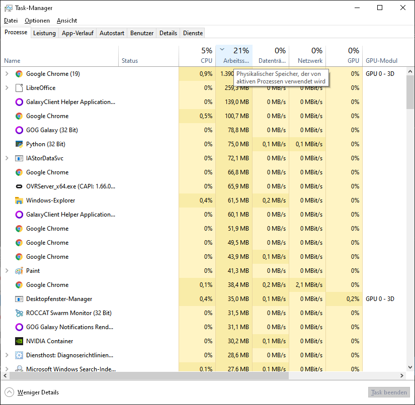This screenshot has height=405, width=415.
Task: Click the NVIDIA Container icon
Action: pos(19,341)
